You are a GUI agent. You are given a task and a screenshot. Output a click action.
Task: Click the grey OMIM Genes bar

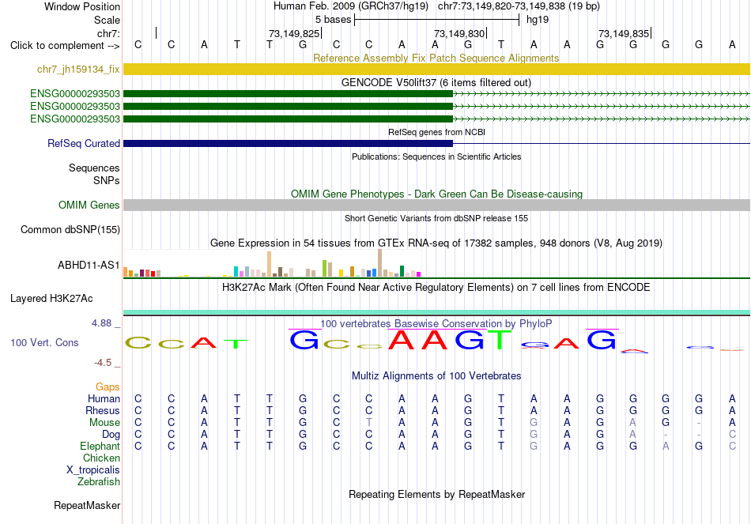(x=436, y=205)
